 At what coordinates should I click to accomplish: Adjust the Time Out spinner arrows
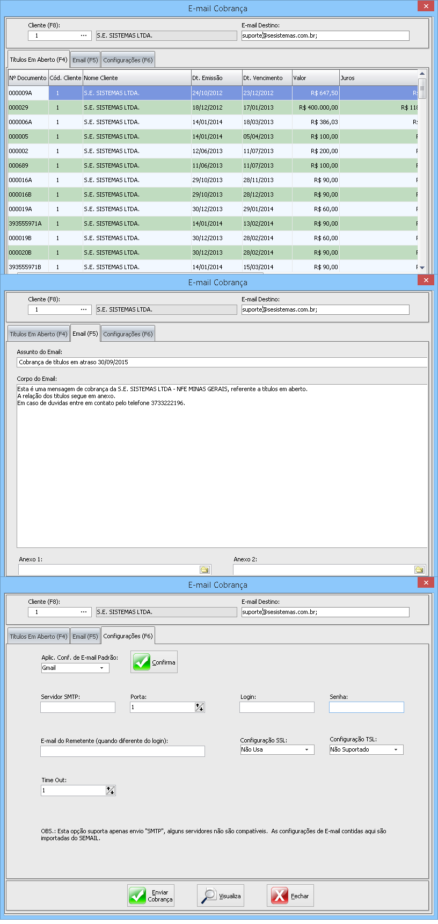[x=111, y=790]
